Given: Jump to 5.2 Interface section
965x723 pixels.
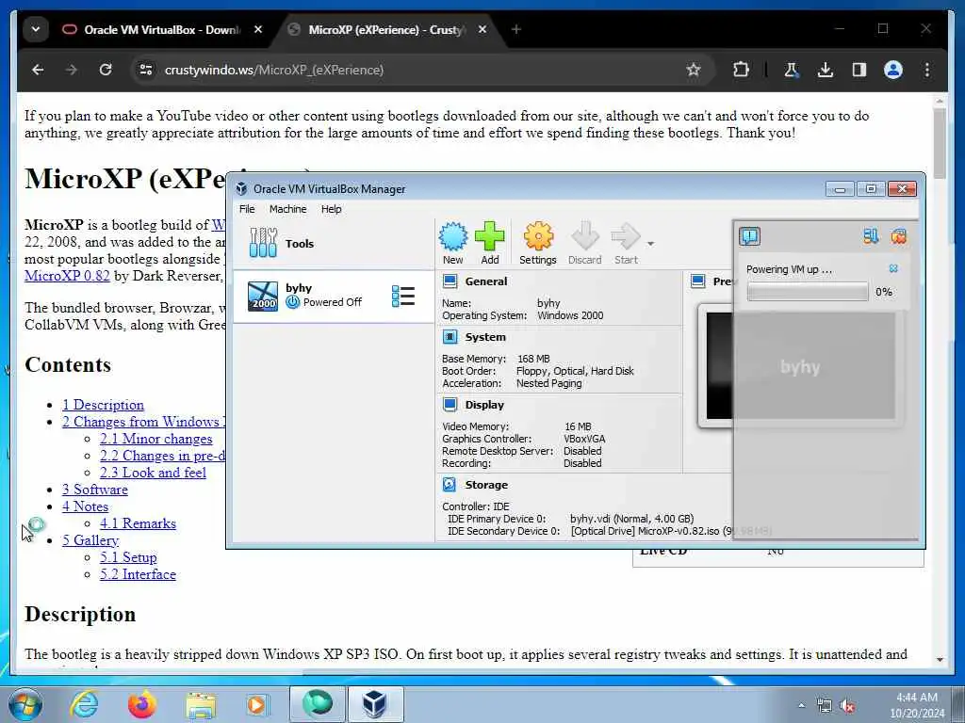Looking at the screenshot, I should pos(138,573).
